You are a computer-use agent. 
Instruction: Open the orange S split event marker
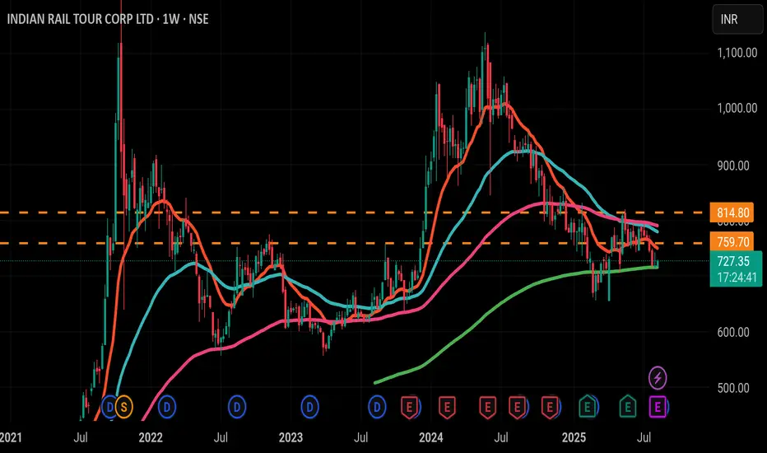point(124,407)
